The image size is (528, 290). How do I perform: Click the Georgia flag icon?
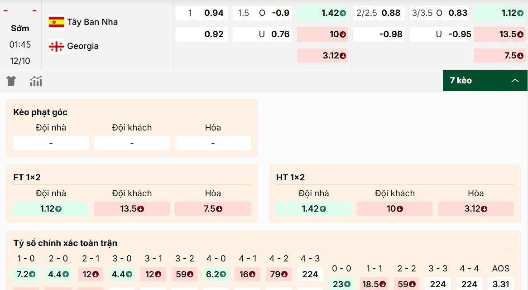point(56,46)
